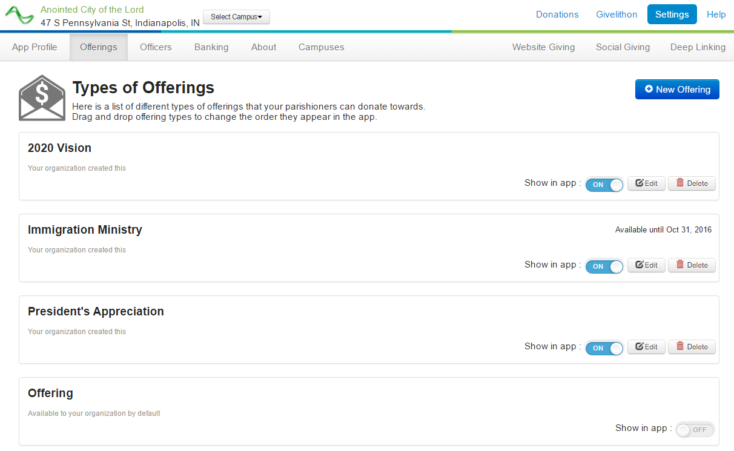Turn off Show in app for 2020 Vision
This screenshot has width=734, height=451.
click(x=604, y=185)
